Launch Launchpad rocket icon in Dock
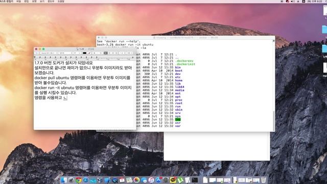 point(71,180)
